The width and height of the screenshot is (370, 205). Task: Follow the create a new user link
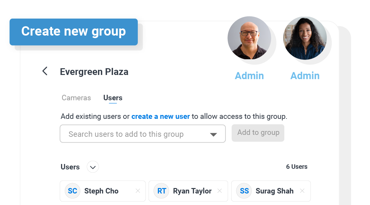(x=161, y=116)
